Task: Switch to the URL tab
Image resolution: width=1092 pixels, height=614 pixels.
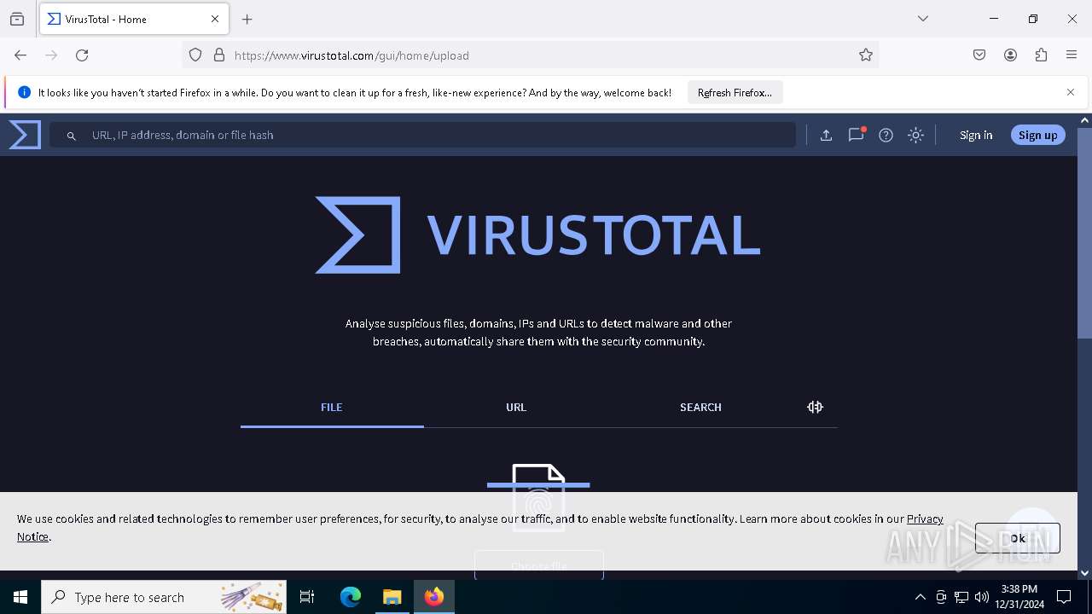Action: click(516, 408)
